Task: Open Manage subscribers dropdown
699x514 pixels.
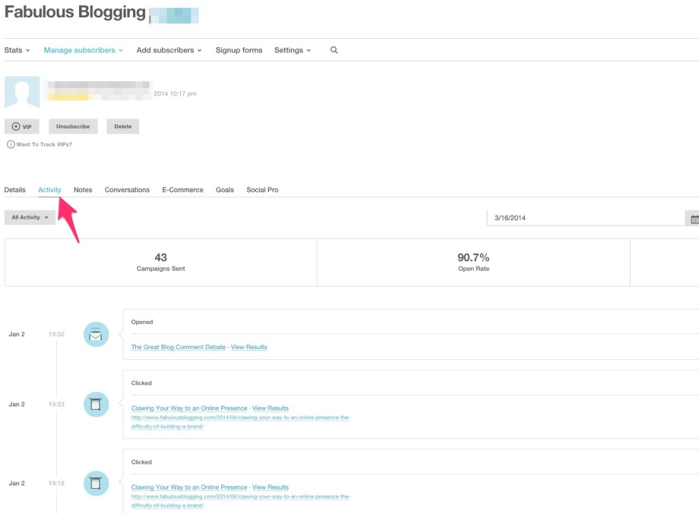Action: pos(83,50)
